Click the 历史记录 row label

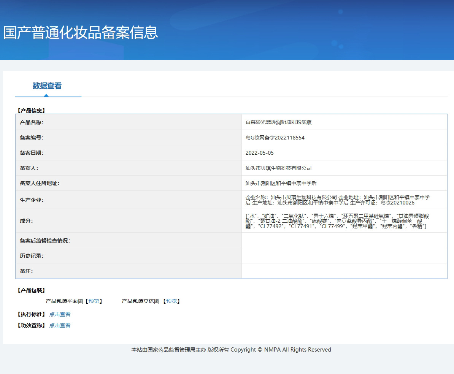point(32,256)
